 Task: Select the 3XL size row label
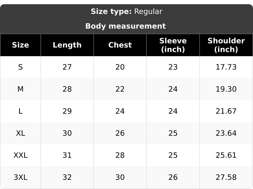click(21, 177)
